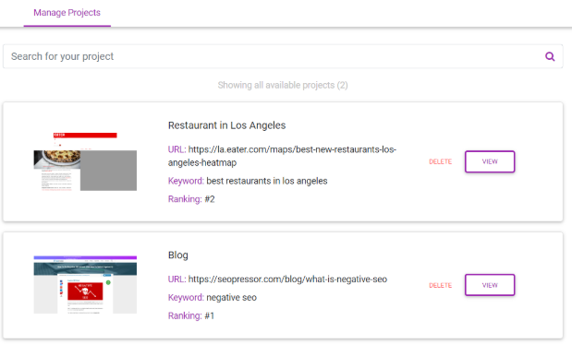Open the Manage Projects tab
This screenshot has width=572, height=344.
point(67,13)
